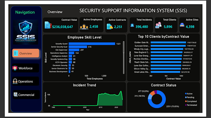Click the Active Sites building icon
Viewport: 211px width, 118px height.
point(182,25)
